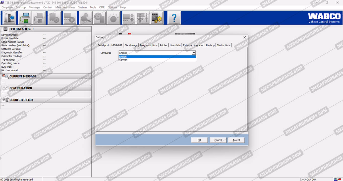
Task: Click the trailer up/down arrows icon
Action: pos(129,18)
